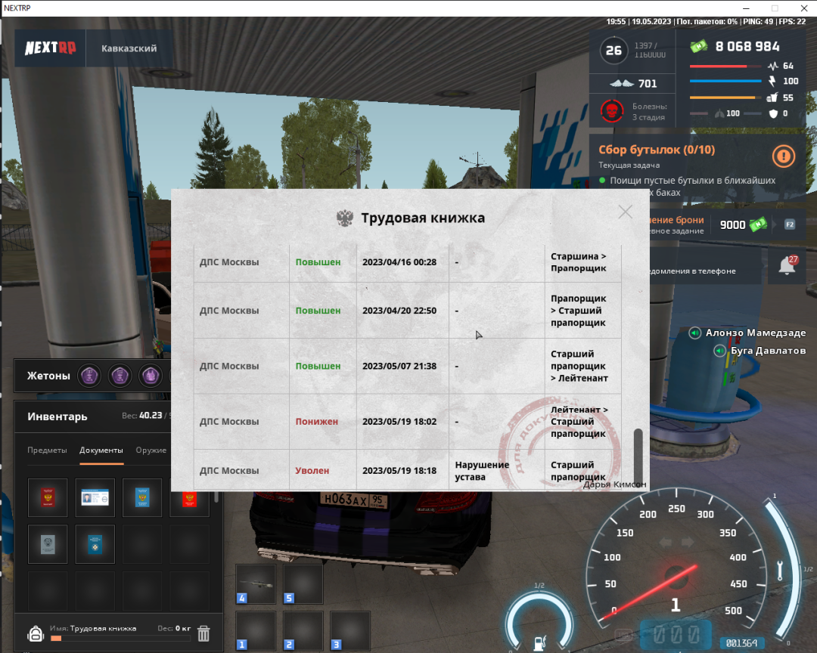Click the coat of arms beside Трудовая книжка title
The image size is (817, 653).
click(x=345, y=218)
